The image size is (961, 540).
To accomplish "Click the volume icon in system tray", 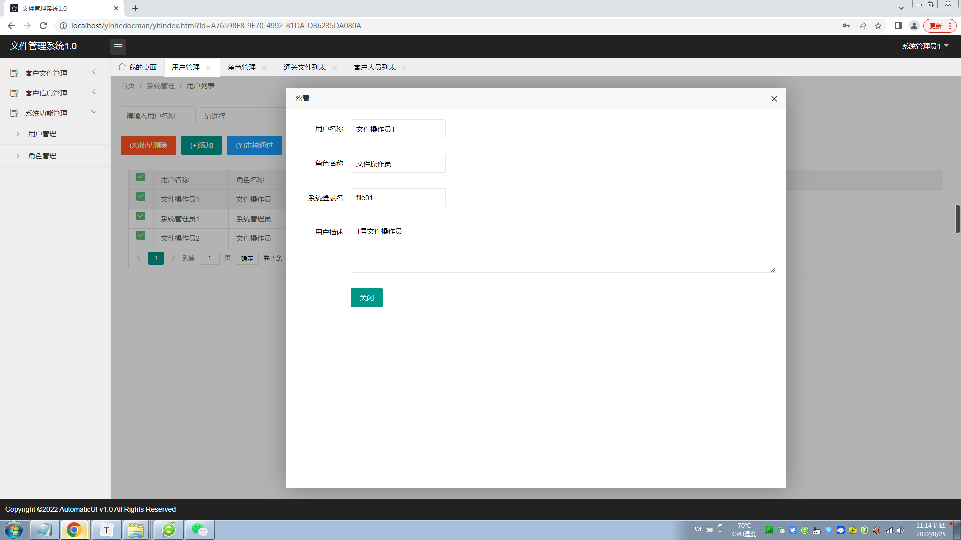I will click(901, 530).
